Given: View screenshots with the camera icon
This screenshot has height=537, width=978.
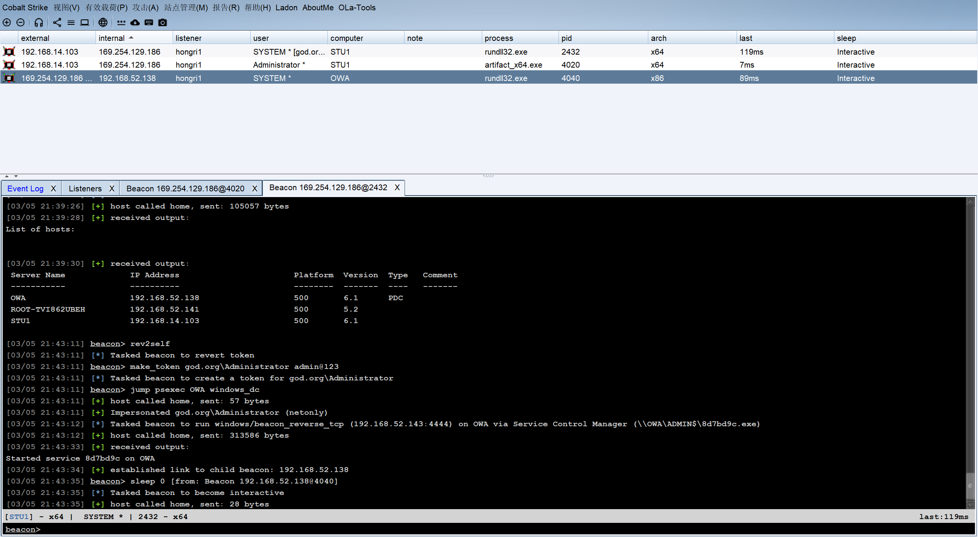Looking at the screenshot, I should [162, 23].
